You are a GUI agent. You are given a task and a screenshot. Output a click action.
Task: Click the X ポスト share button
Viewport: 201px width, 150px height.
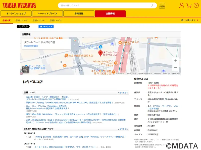coord(23,26)
